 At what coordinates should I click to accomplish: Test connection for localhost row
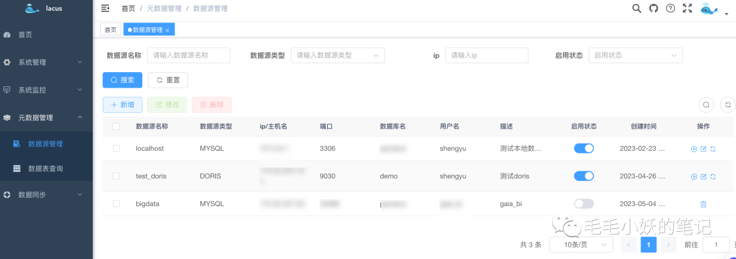tap(694, 149)
